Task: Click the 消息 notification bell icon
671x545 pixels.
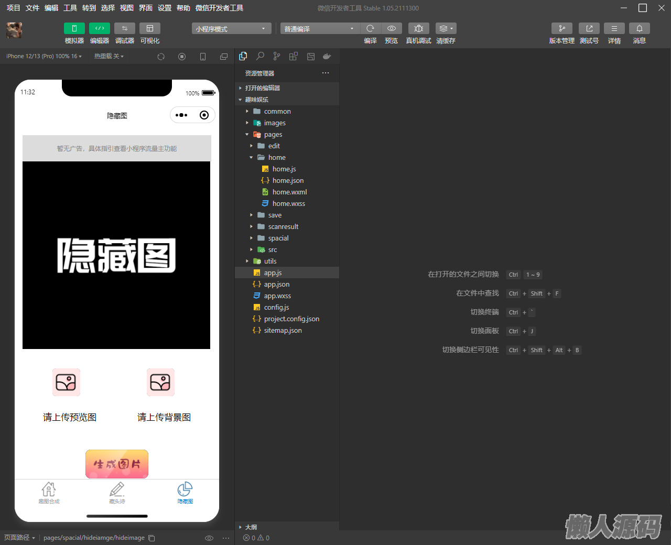Action: (x=639, y=28)
